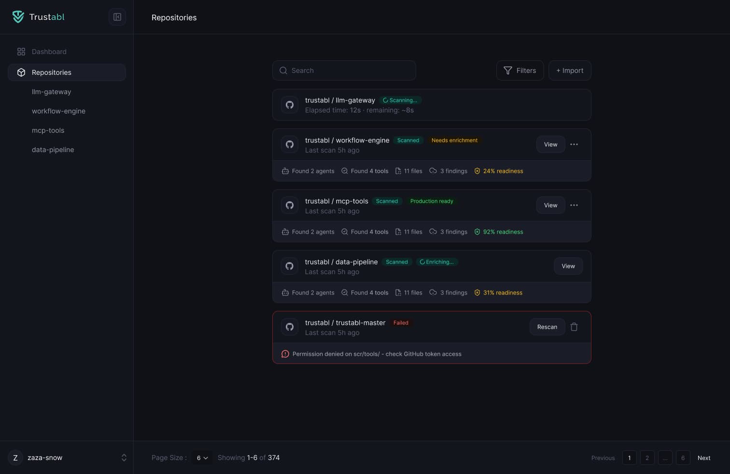730x474 pixels.
Task: Open more options for mcp-tools
Action: pyautogui.click(x=574, y=205)
